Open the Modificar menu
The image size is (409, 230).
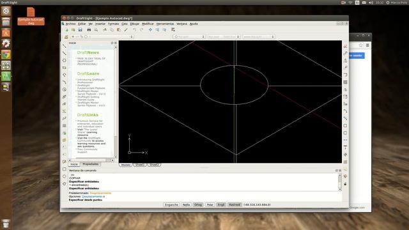[148, 24]
